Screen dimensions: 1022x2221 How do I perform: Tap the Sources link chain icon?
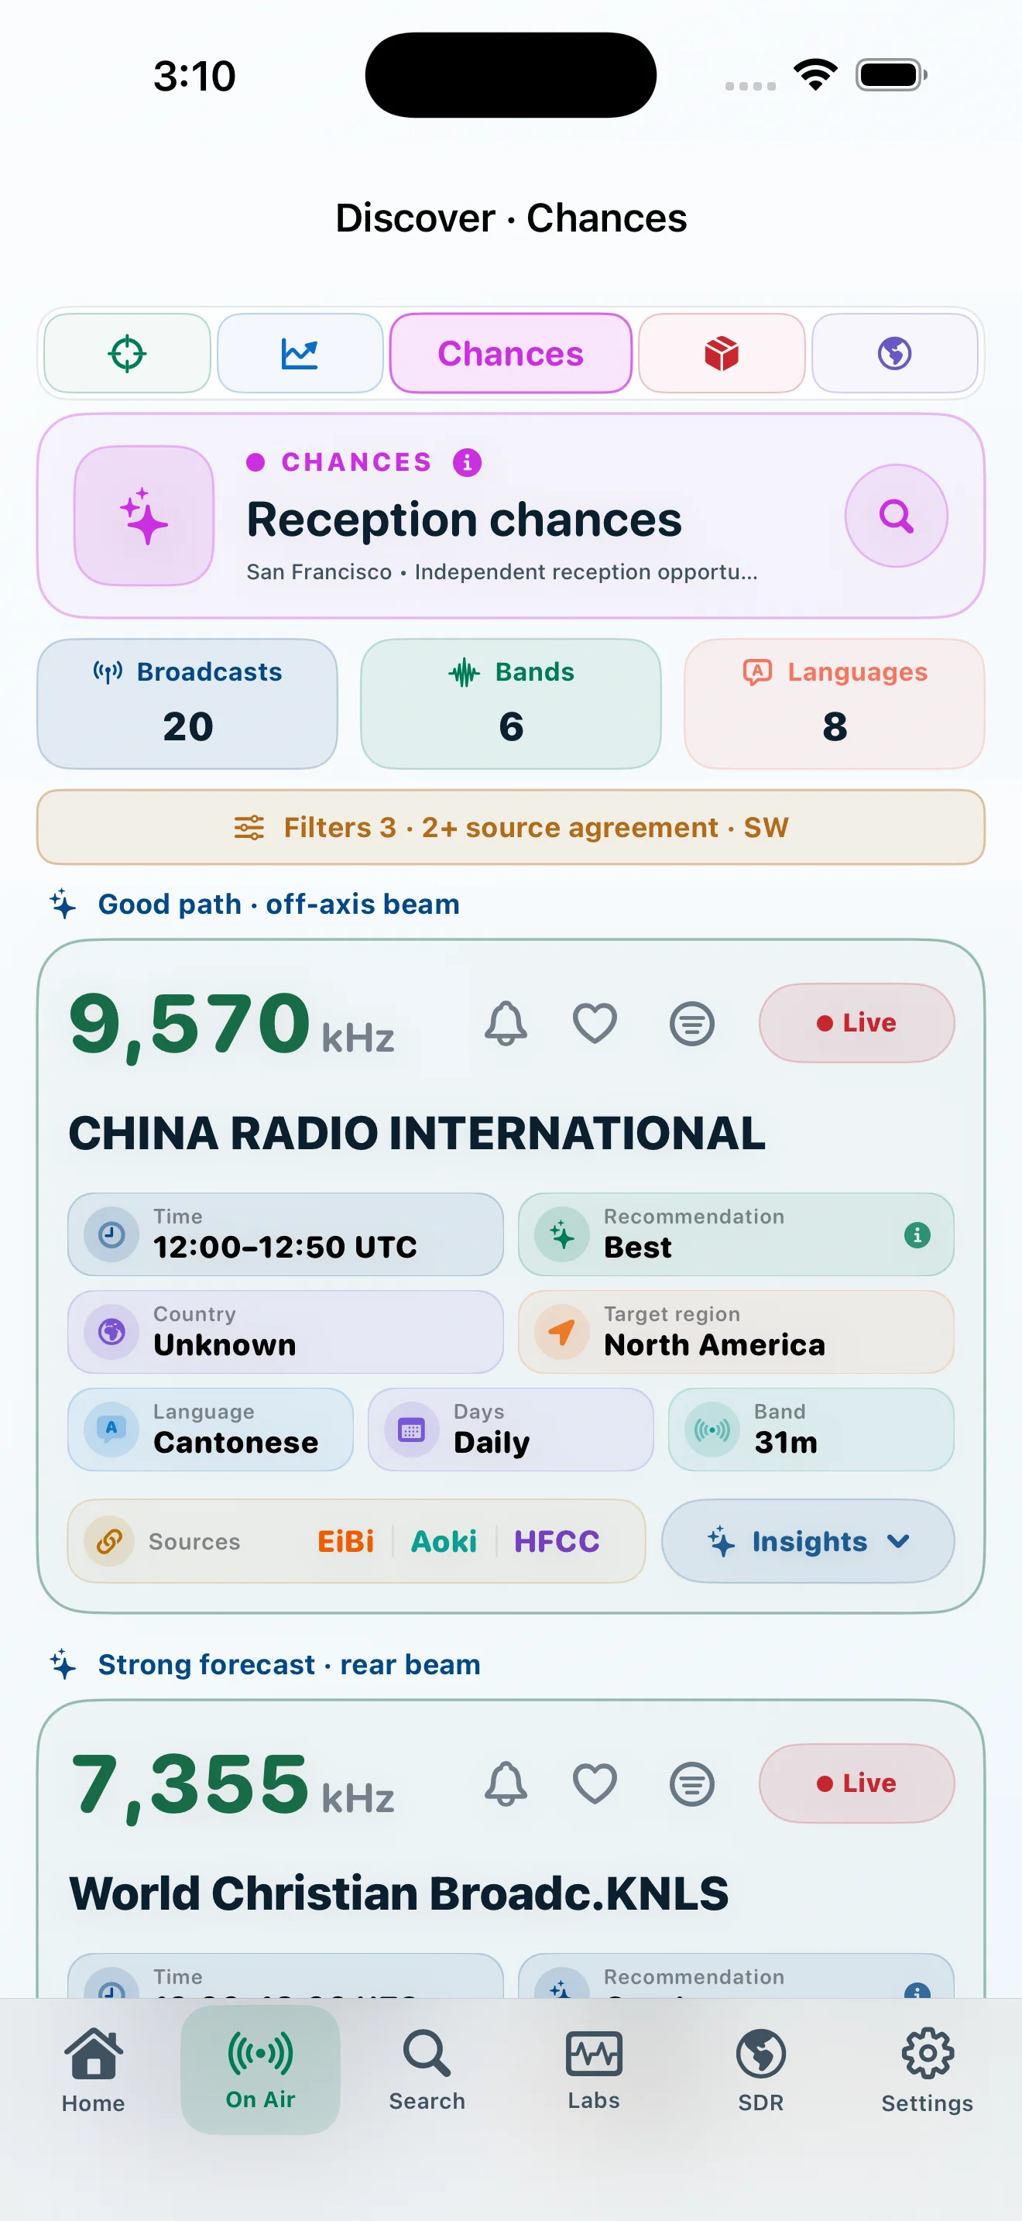(109, 1542)
